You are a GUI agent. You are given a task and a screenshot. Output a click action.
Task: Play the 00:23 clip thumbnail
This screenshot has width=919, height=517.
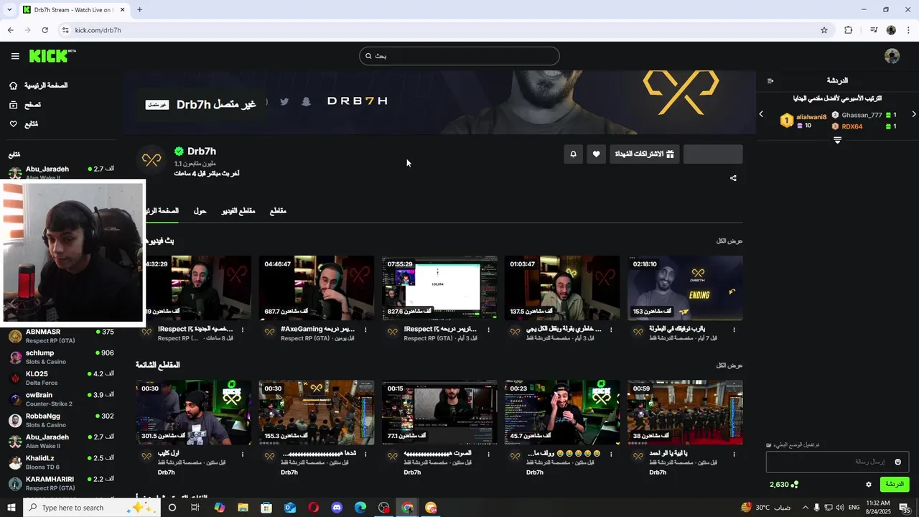tap(562, 412)
